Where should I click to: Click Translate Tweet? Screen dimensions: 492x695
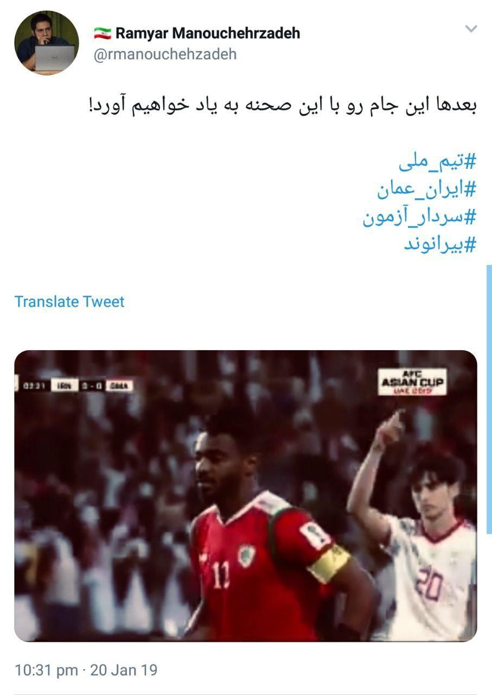[x=69, y=302]
